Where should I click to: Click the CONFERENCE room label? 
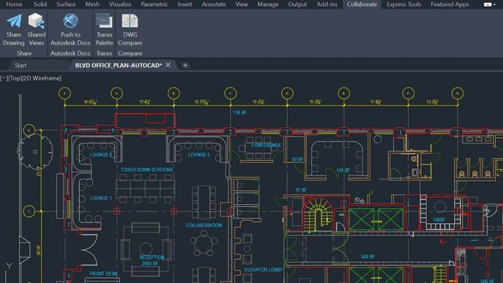coord(266,145)
